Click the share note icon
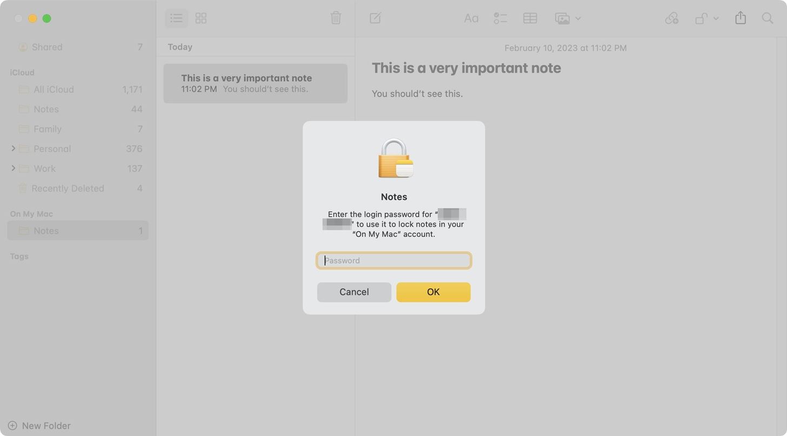787x436 pixels. pyautogui.click(x=741, y=18)
